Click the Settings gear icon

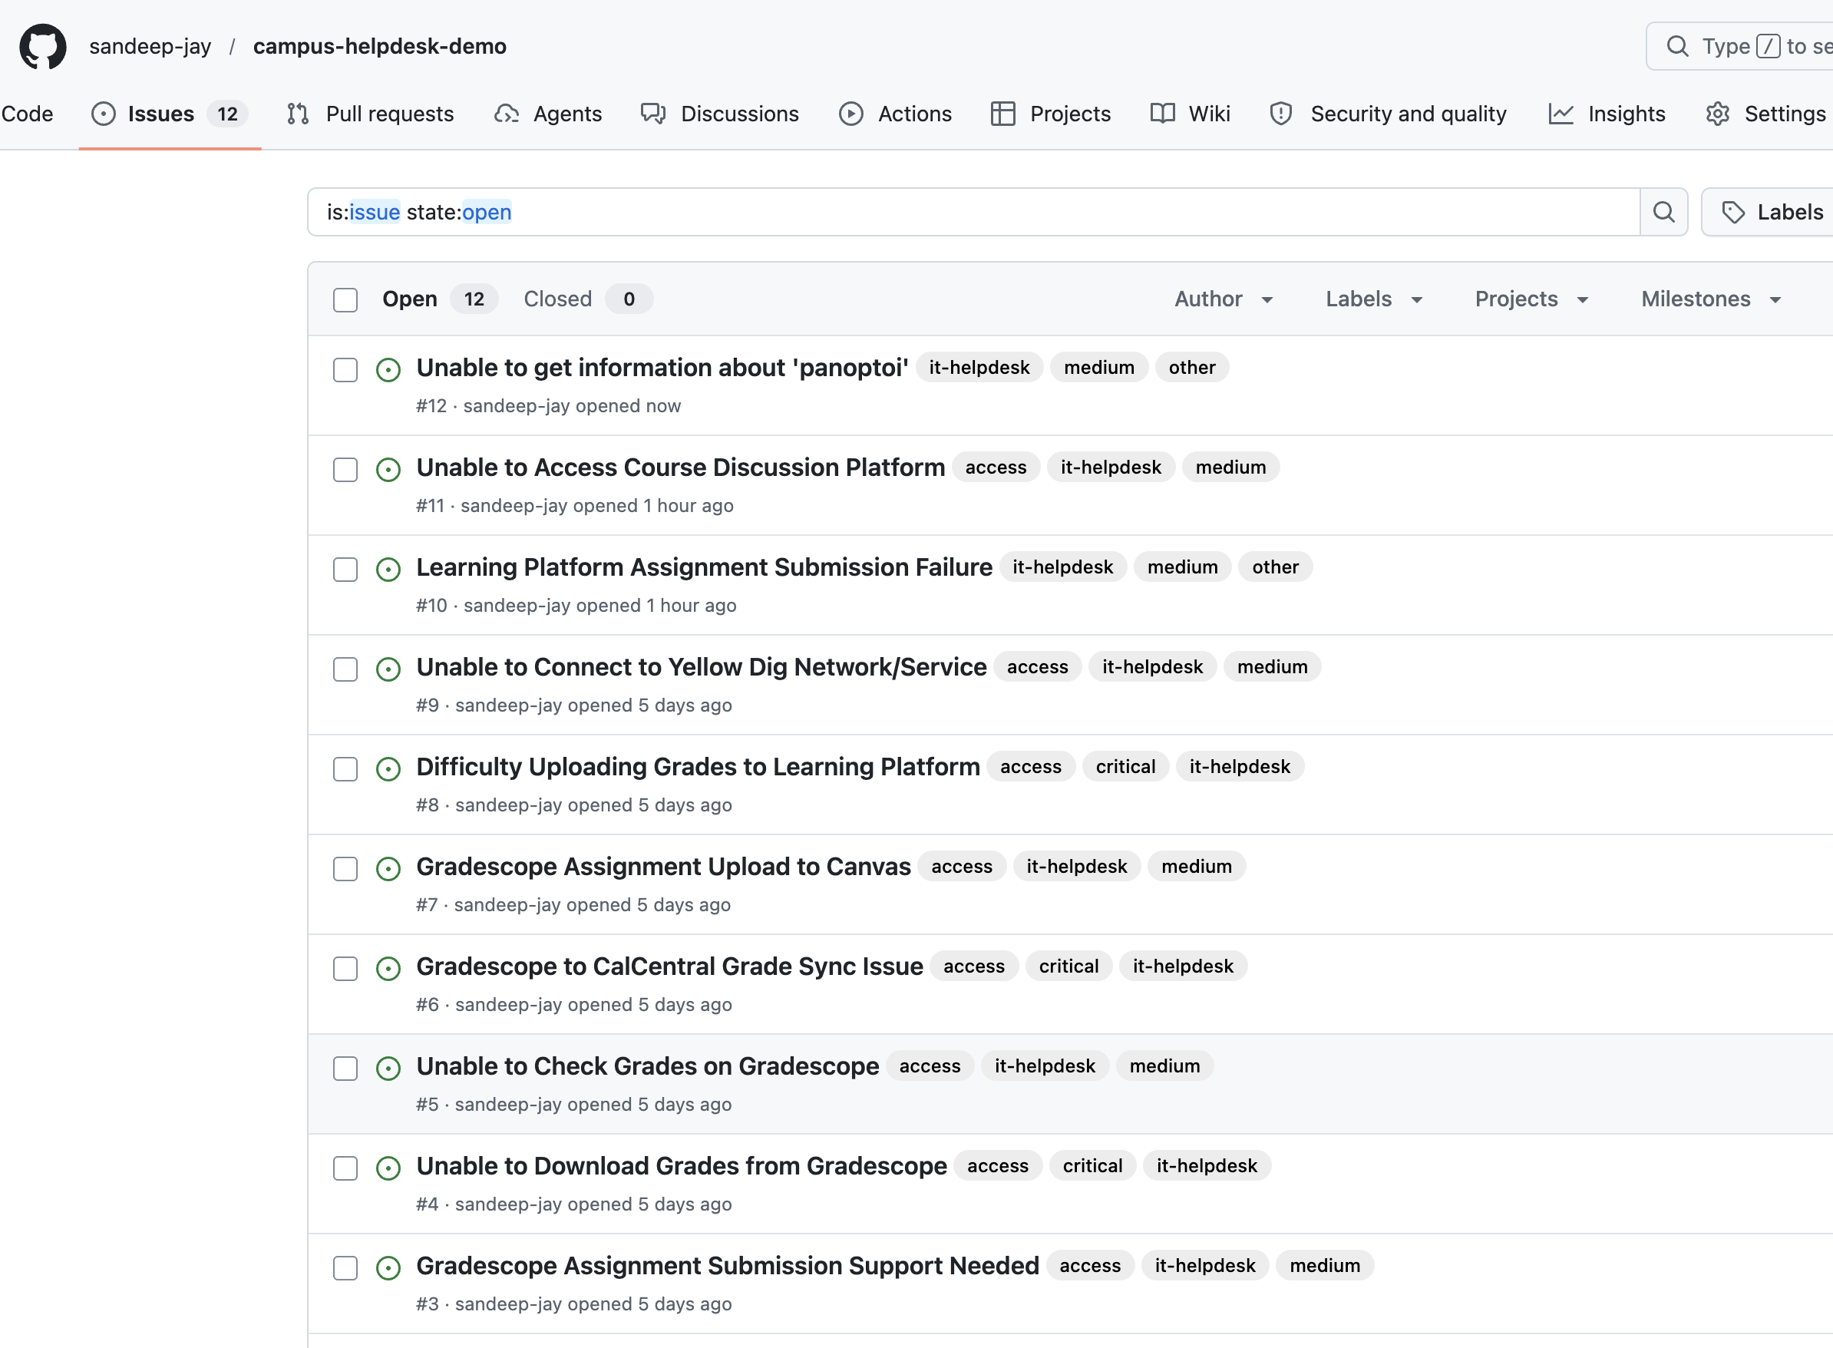pos(1717,114)
